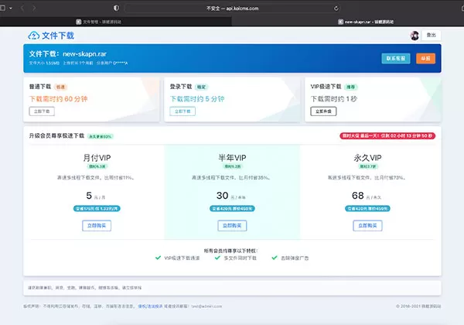Buy the 半年VIP plan via 立即购买
This screenshot has width=464, height=325.
[232, 225]
